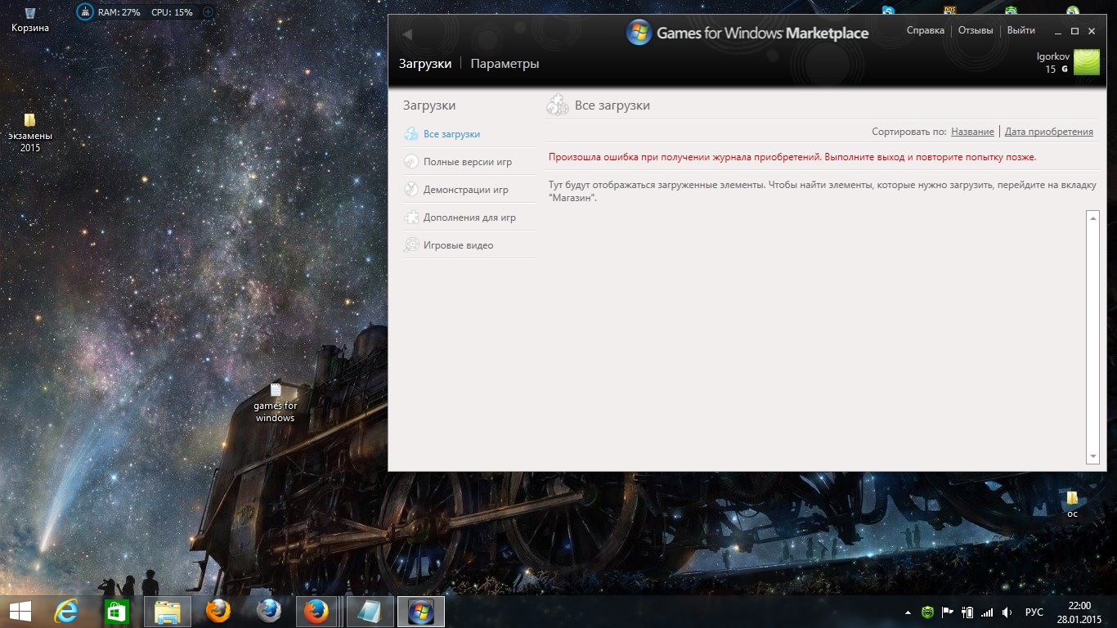Click the Сортировать по: label
1117x628 pixels.
point(909,132)
